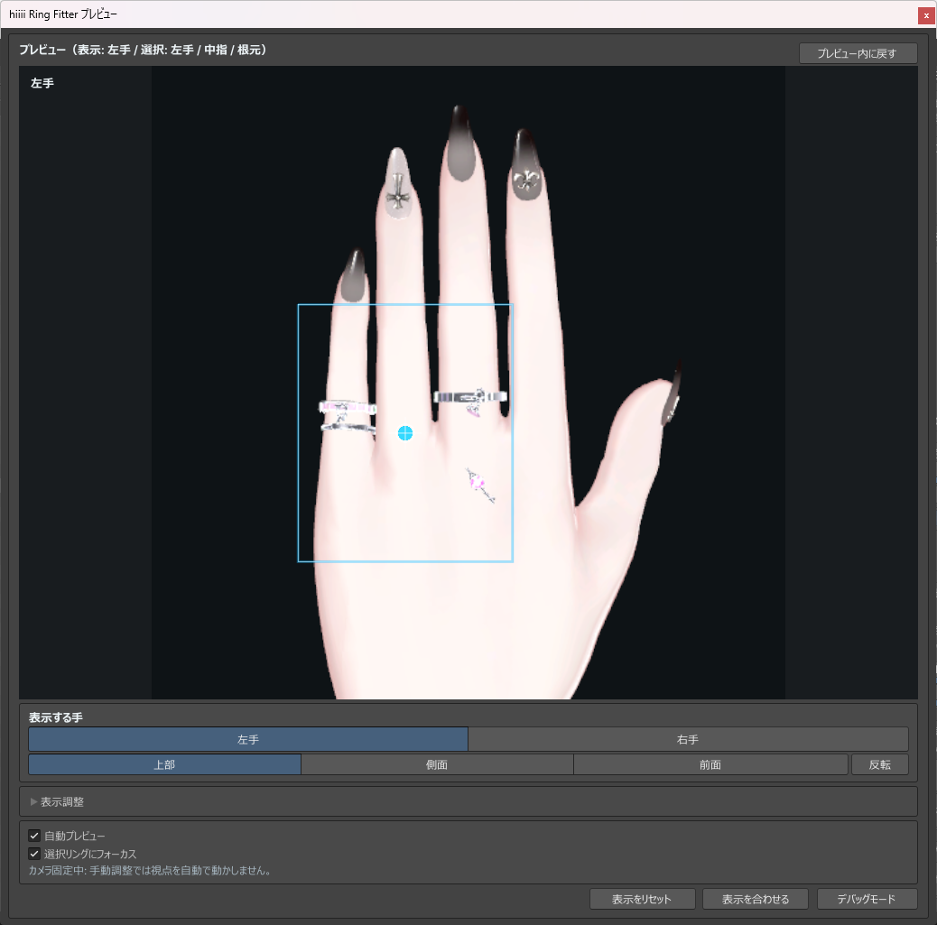Choose the 上部 view
937x925 pixels.
164,764
